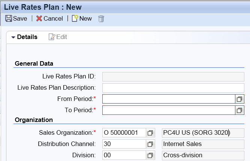Open Distribution Channel value help icon
Screen dimensions: 250x161
(150, 144)
